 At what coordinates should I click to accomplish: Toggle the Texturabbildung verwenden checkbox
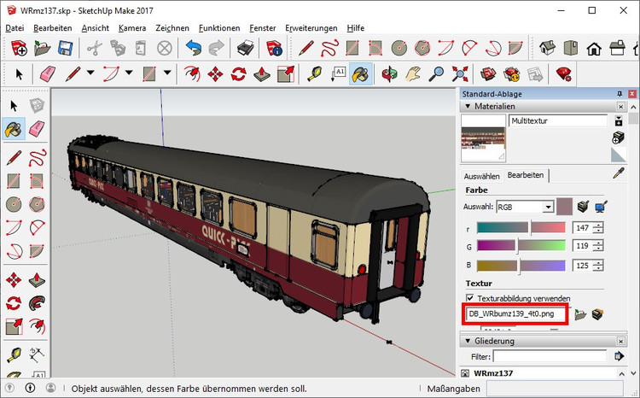(x=469, y=297)
